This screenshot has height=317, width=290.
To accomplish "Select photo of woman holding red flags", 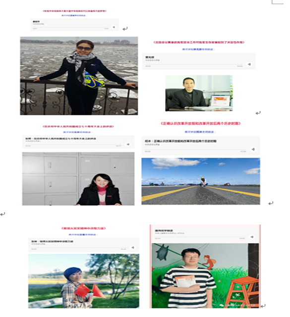I will pyautogui.click(x=84, y=281).
